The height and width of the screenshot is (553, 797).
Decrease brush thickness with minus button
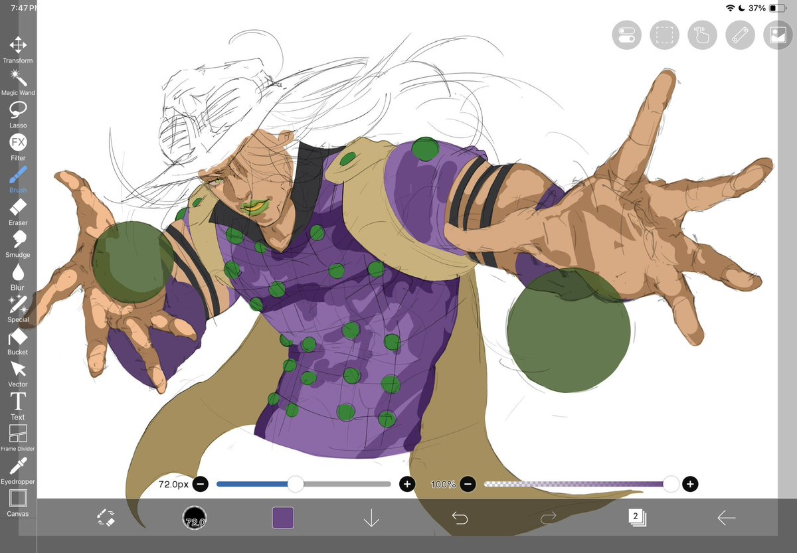(201, 484)
